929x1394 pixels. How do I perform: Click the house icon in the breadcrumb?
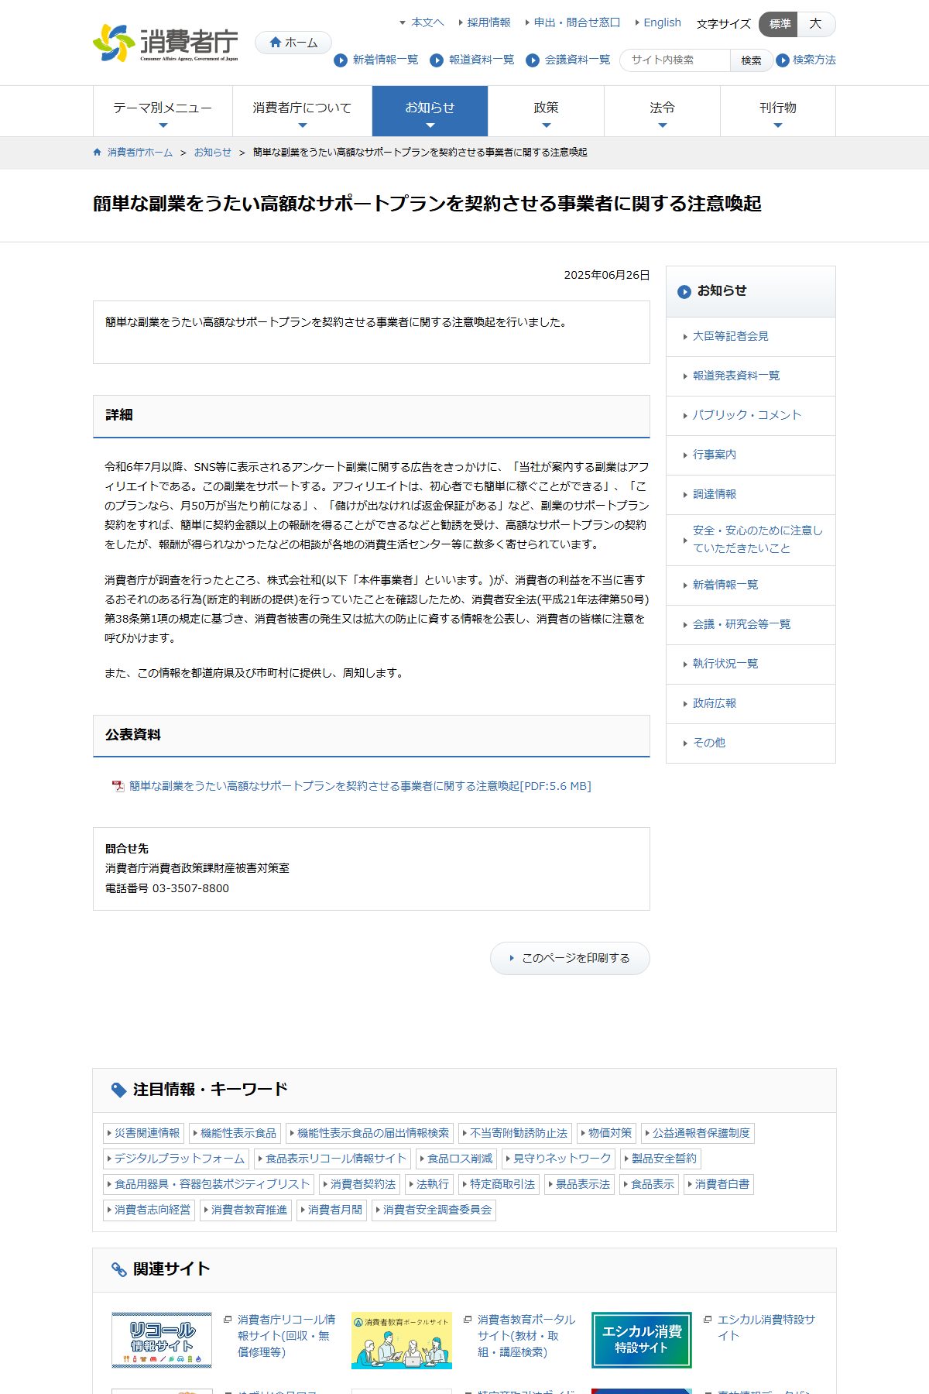pos(98,153)
